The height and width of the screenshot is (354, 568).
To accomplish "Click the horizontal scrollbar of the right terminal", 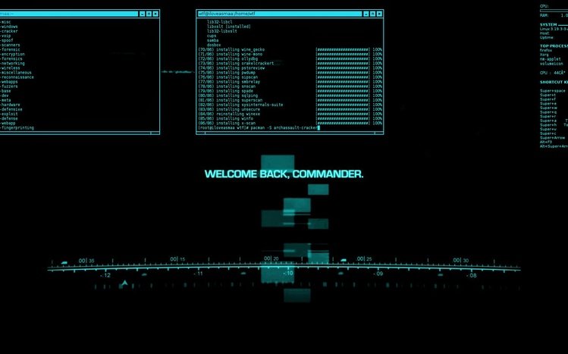I will tap(290, 133).
